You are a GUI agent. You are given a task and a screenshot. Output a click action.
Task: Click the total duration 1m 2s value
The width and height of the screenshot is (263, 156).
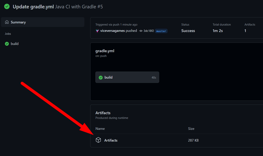coord(217,31)
